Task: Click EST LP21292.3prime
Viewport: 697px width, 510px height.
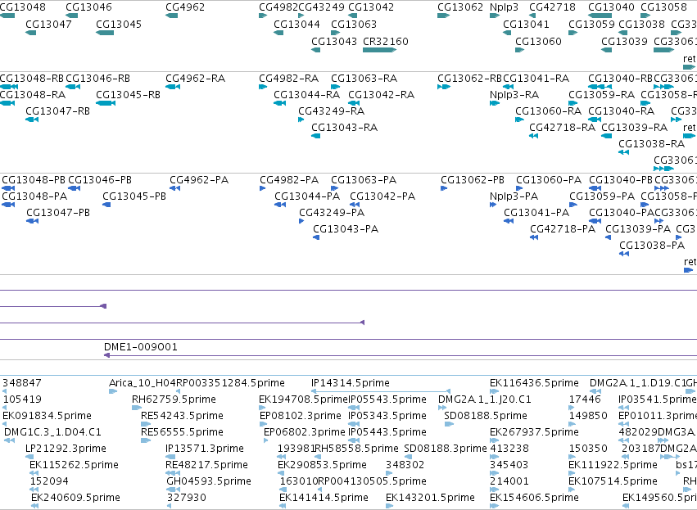Action: 66,449
